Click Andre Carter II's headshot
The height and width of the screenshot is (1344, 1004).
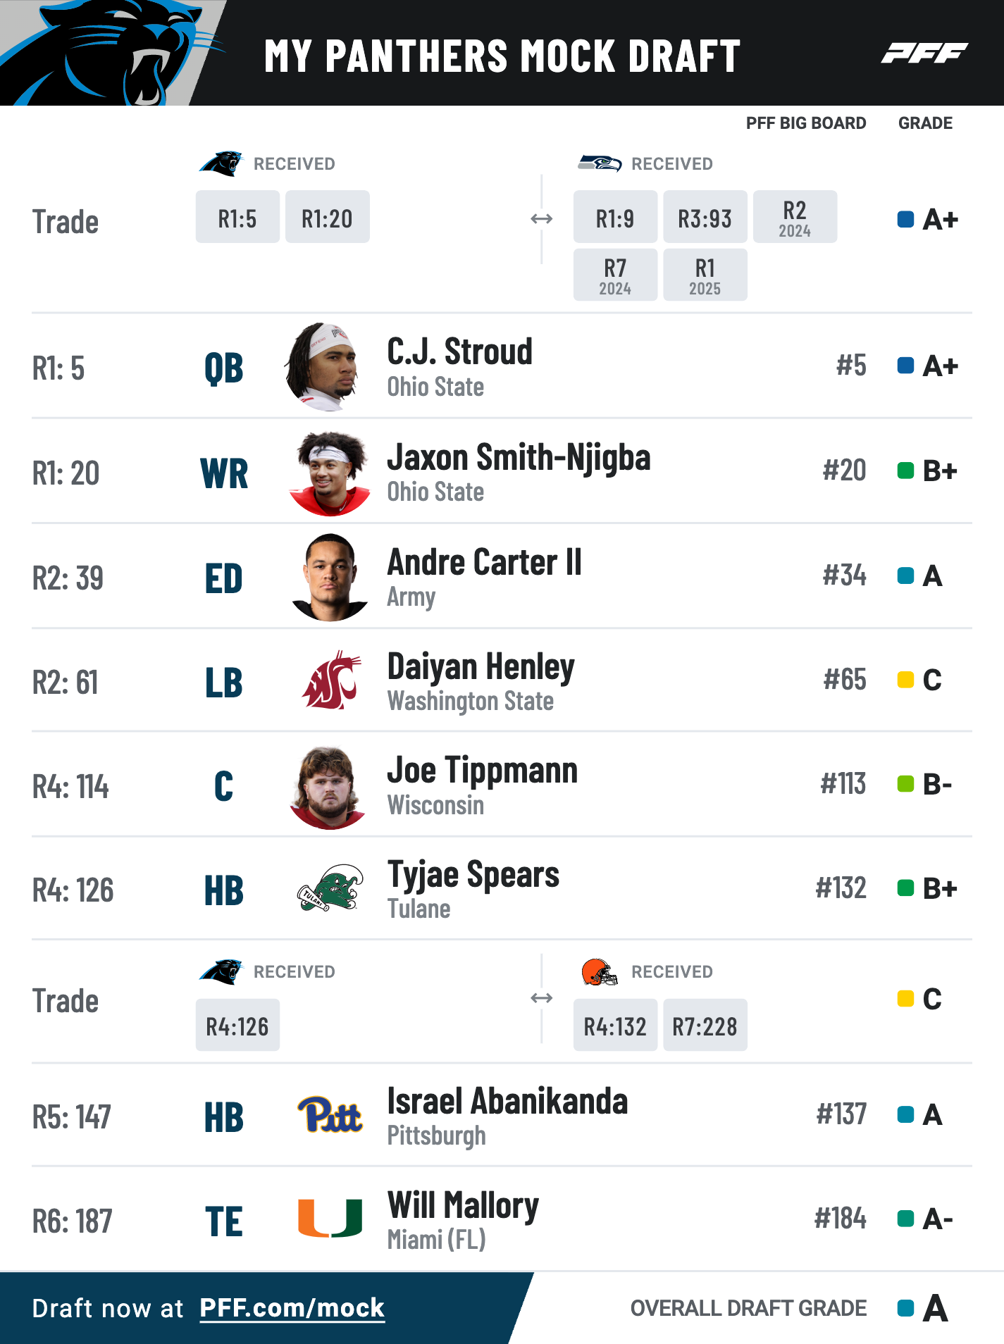[330, 577]
